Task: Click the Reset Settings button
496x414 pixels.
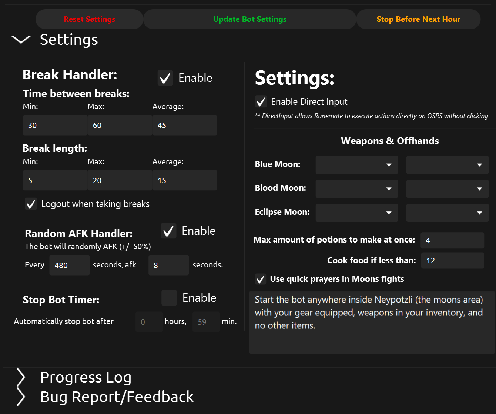Action: [90, 19]
